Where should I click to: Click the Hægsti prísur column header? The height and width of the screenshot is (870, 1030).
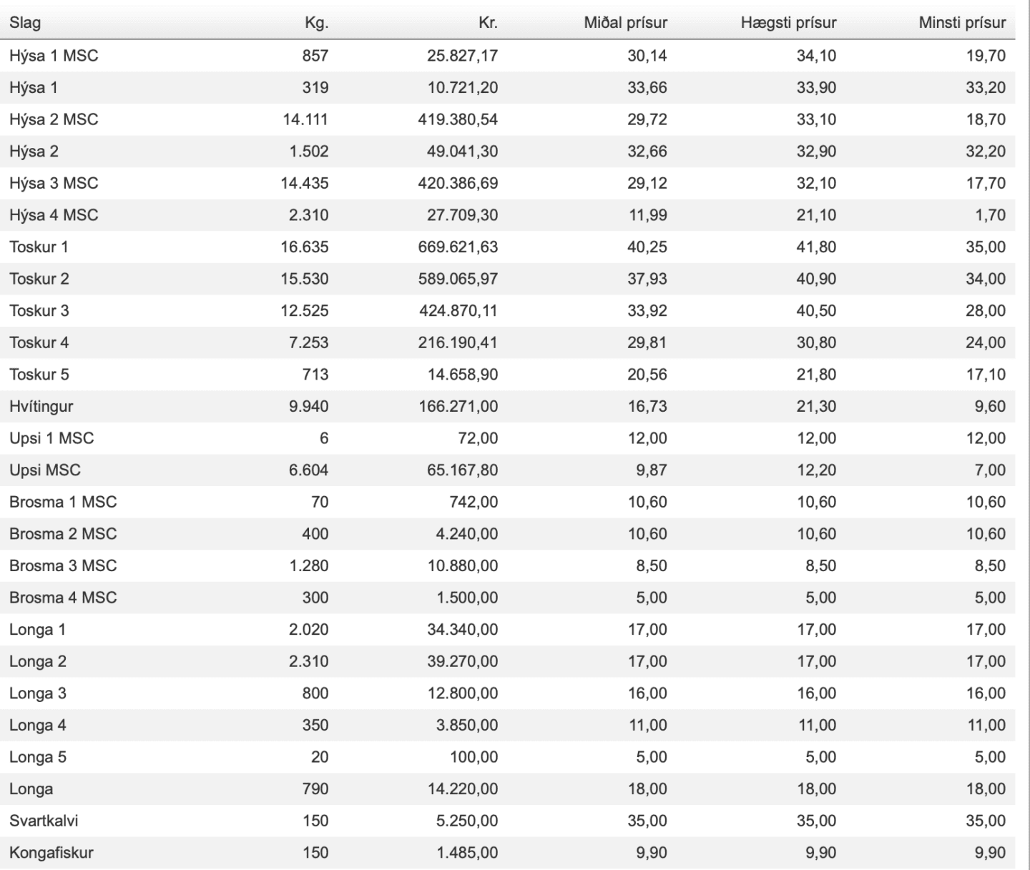click(788, 23)
